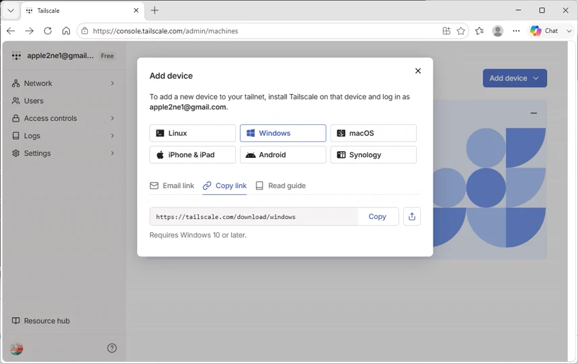Open a new browser tab
Screen dimensions: 578x364
(x=155, y=10)
